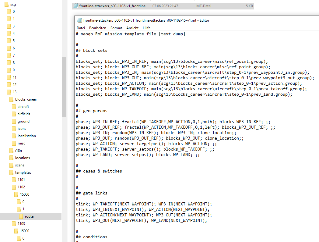Select folder 12 in tree
The width and height of the screenshot is (319, 242).
click(14, 85)
